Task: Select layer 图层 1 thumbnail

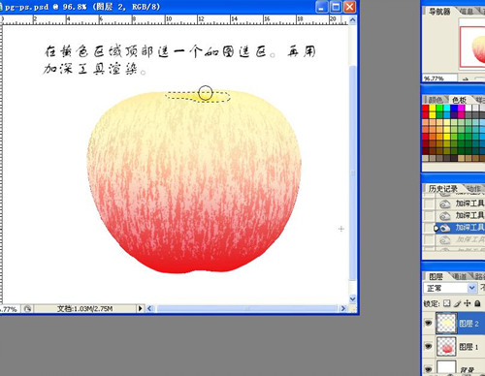Action: (446, 346)
